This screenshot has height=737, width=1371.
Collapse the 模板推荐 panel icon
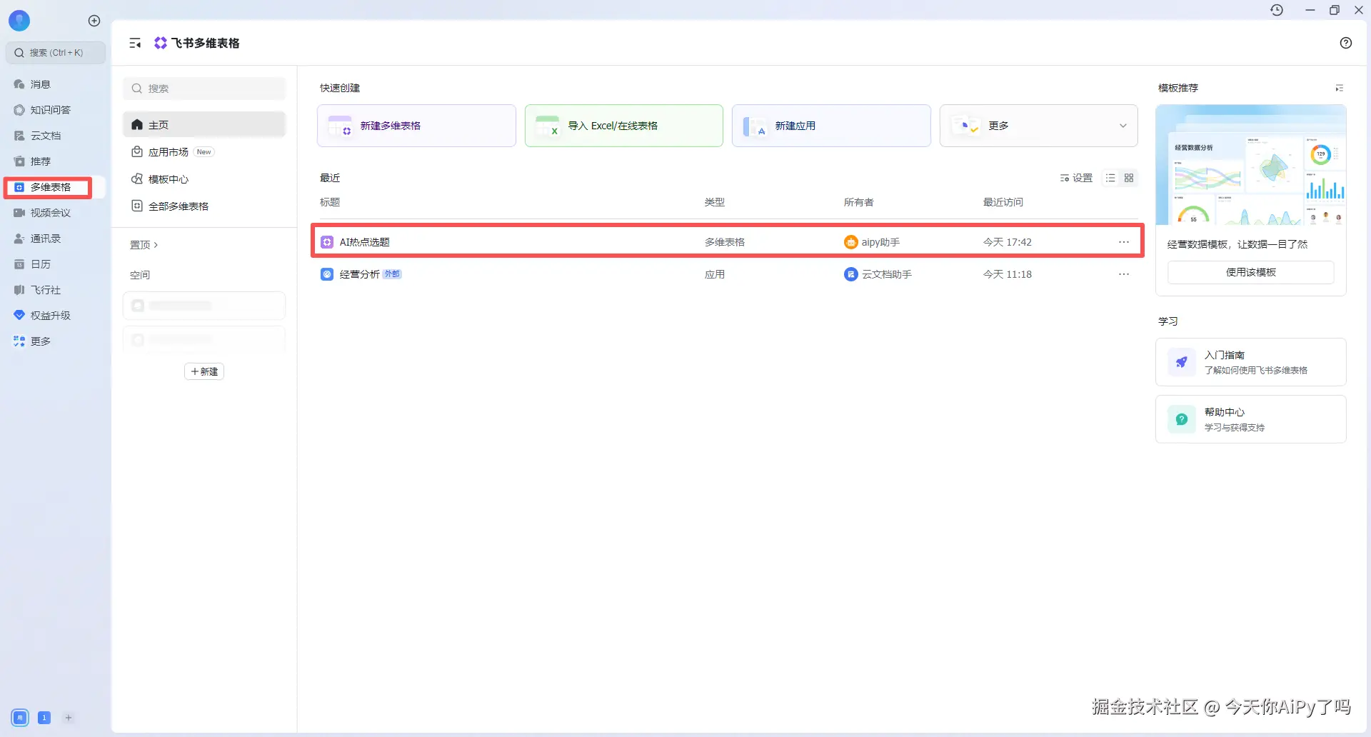[1340, 88]
